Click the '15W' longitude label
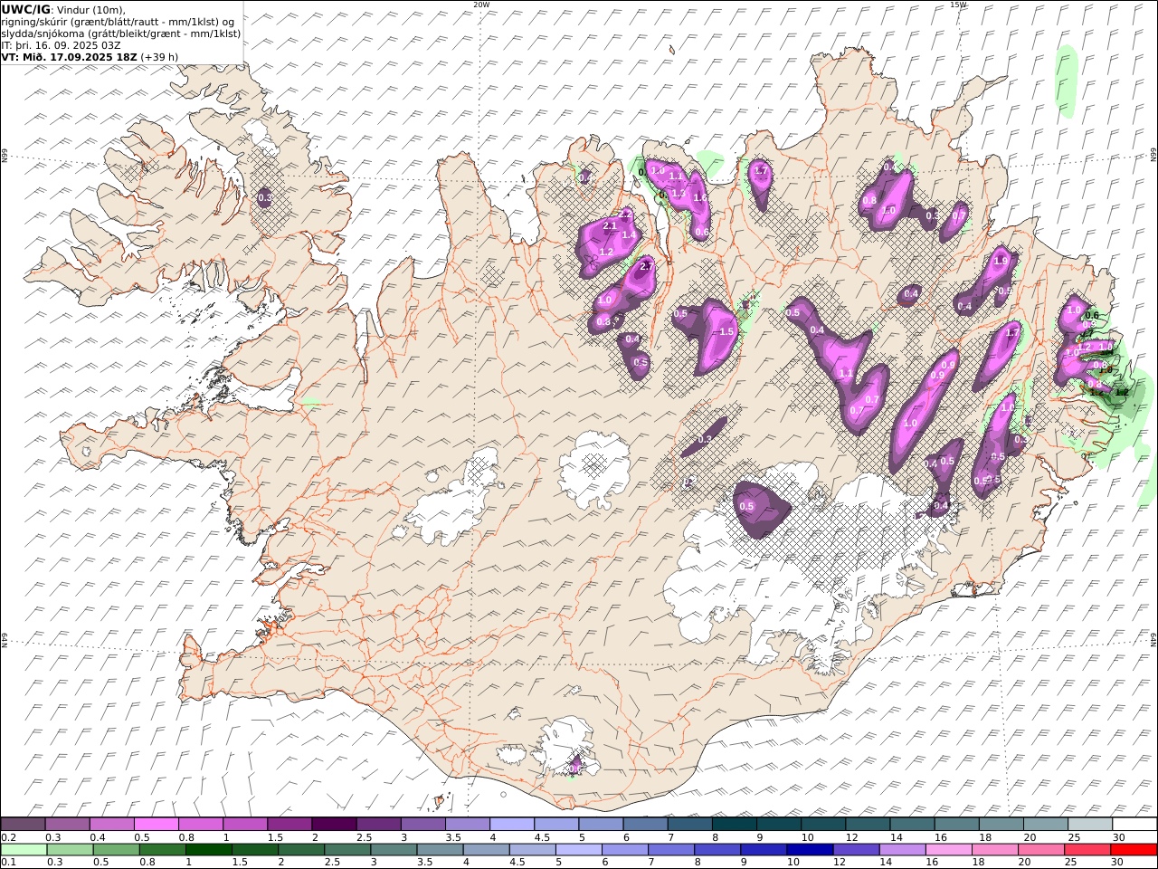This screenshot has width=1158, height=869. (958, 5)
